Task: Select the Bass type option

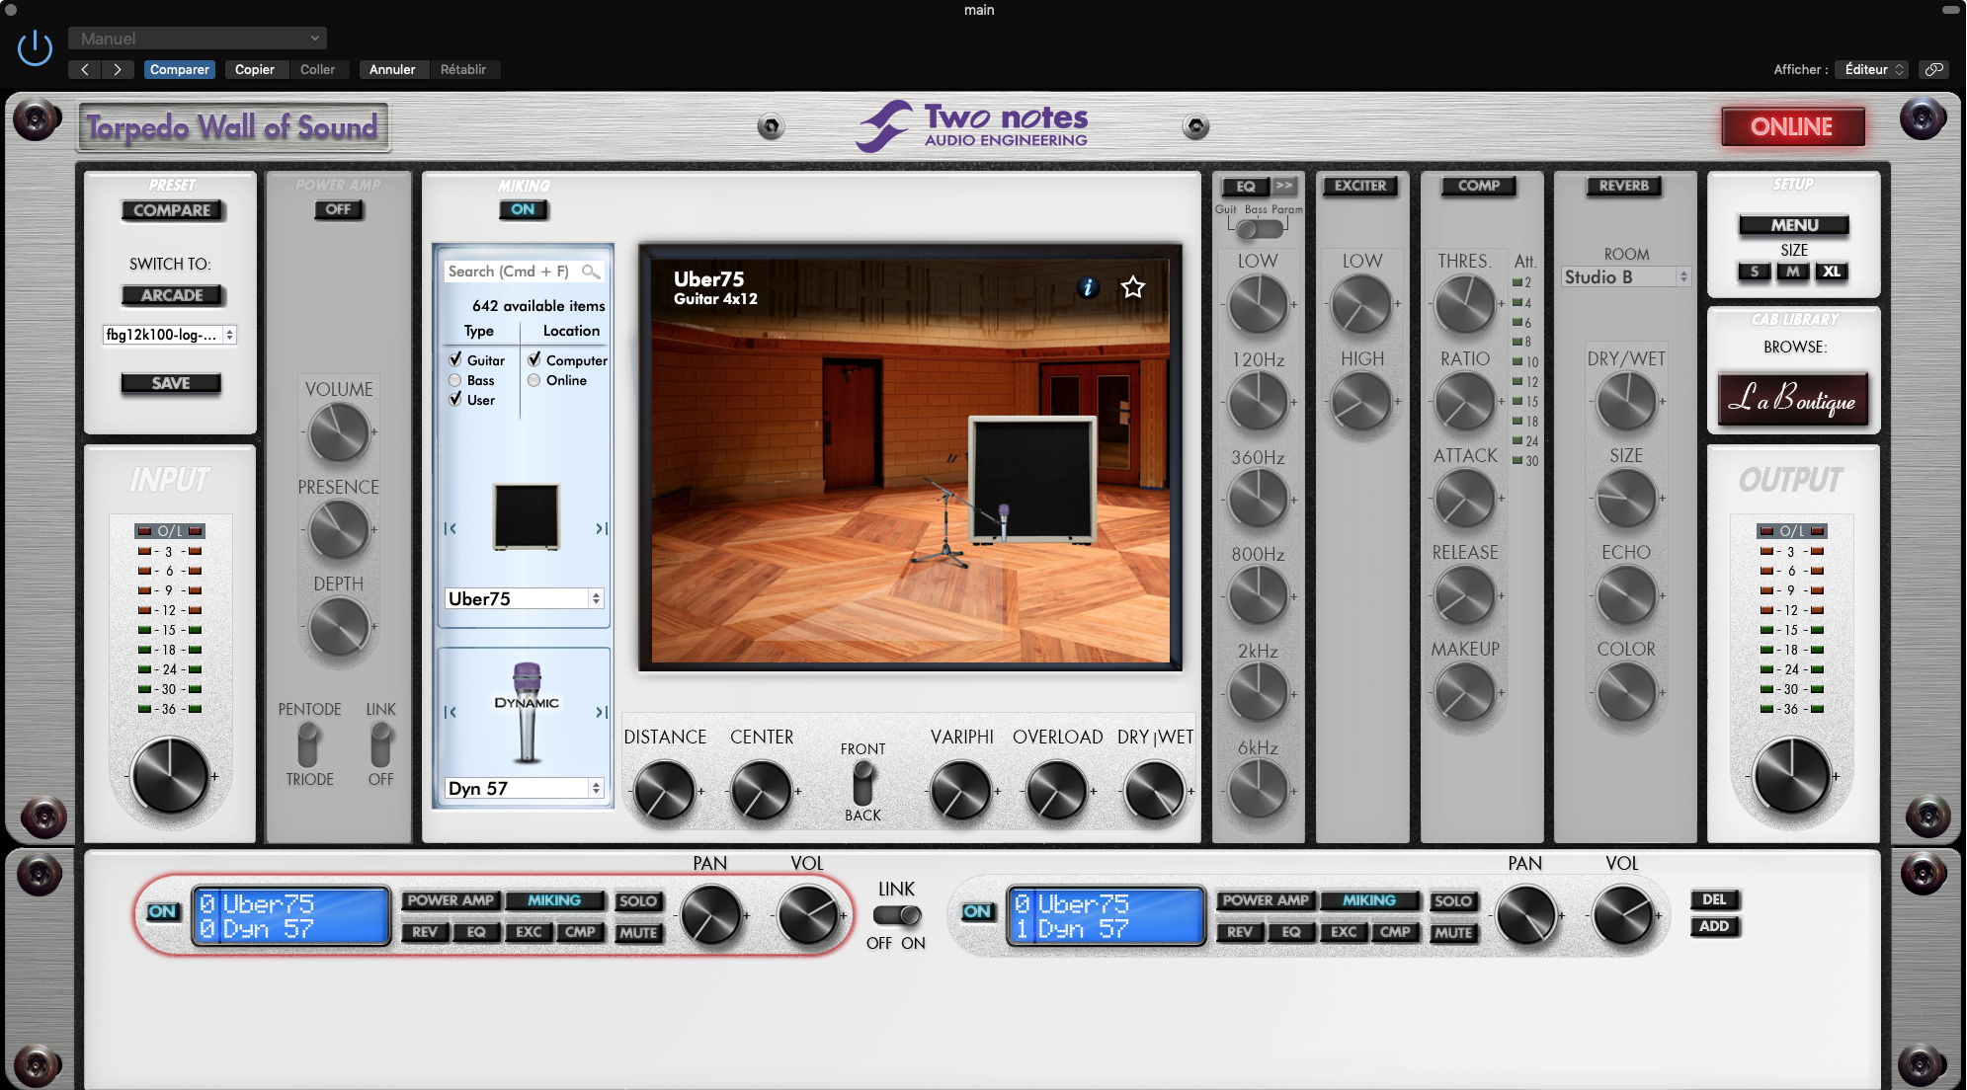Action: (455, 380)
